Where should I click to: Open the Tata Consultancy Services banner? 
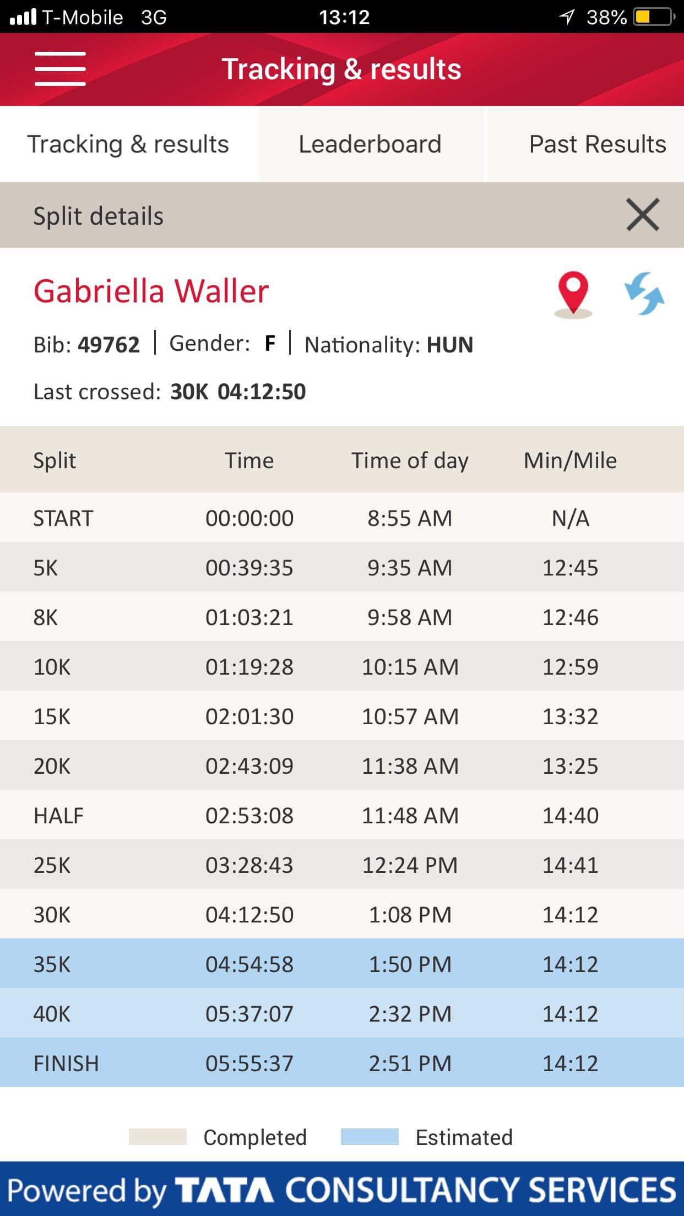pyautogui.click(x=341, y=1190)
